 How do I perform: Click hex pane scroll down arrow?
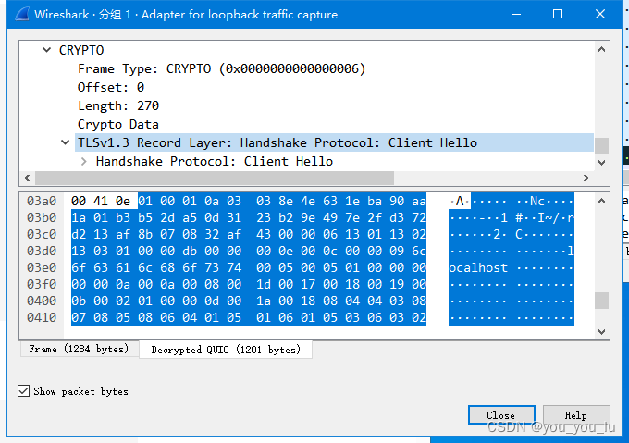(601, 331)
